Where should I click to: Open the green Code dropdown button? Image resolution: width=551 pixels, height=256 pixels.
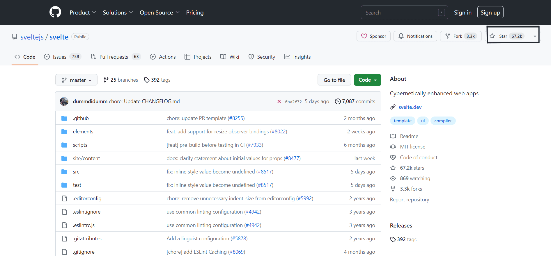(x=367, y=80)
